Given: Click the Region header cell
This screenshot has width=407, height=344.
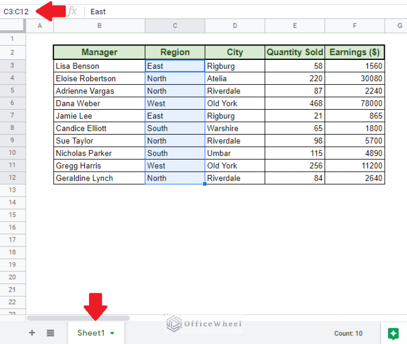Looking at the screenshot, I should point(175,52).
